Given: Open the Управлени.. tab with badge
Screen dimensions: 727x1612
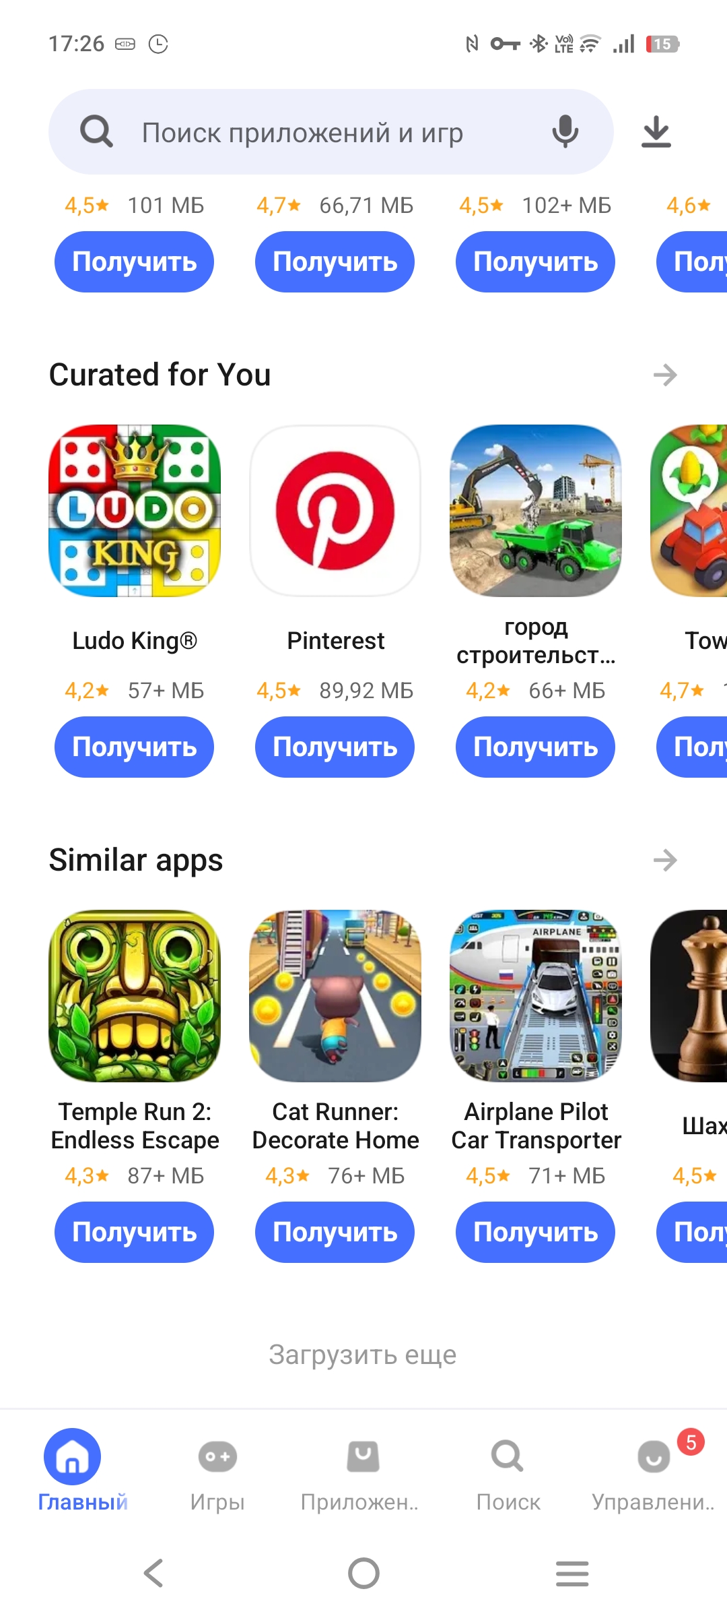Looking at the screenshot, I should click(x=653, y=1472).
